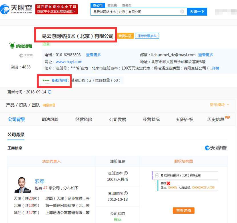Select the 查老板 search tab
237x223 pixels.
coord(112,6)
